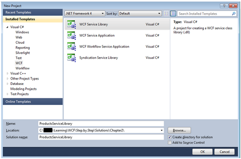Select Silverlight under Visual C#
241x159 pixels.
[23, 53]
